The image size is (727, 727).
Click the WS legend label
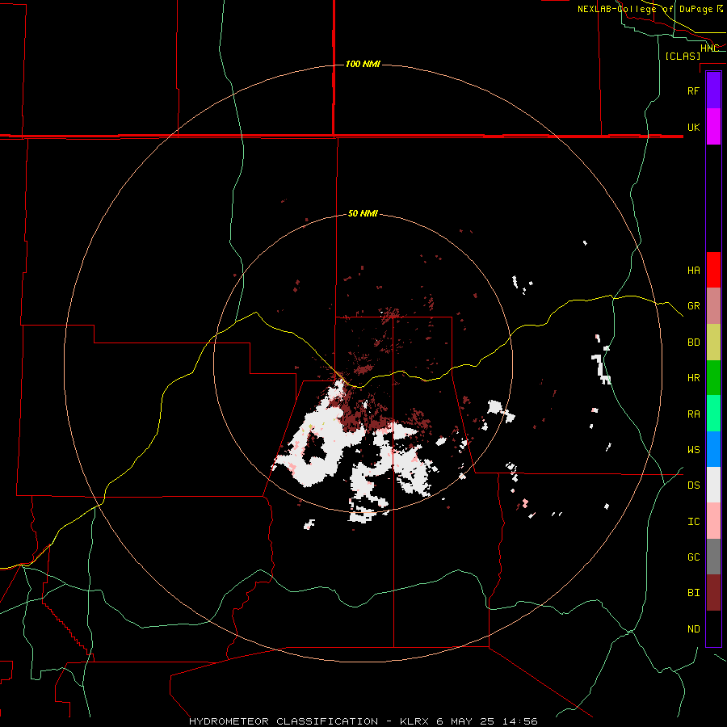[x=693, y=450]
